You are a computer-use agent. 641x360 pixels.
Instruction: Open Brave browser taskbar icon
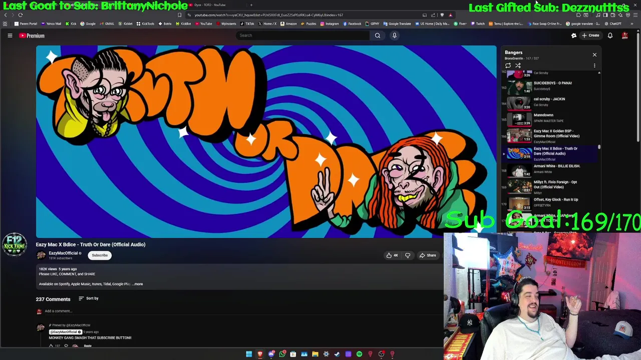[x=260, y=354]
